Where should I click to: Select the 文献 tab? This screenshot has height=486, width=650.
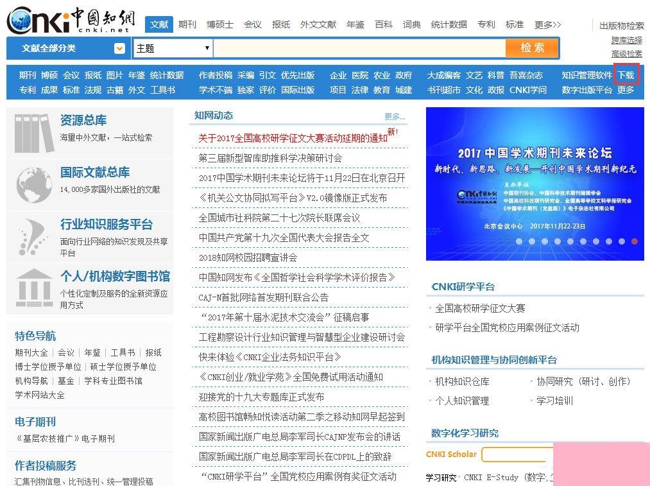pos(158,24)
